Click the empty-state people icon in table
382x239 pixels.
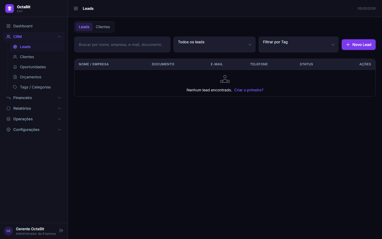point(225,79)
